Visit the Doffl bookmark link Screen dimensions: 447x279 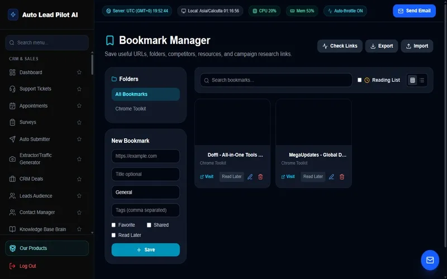207,176
